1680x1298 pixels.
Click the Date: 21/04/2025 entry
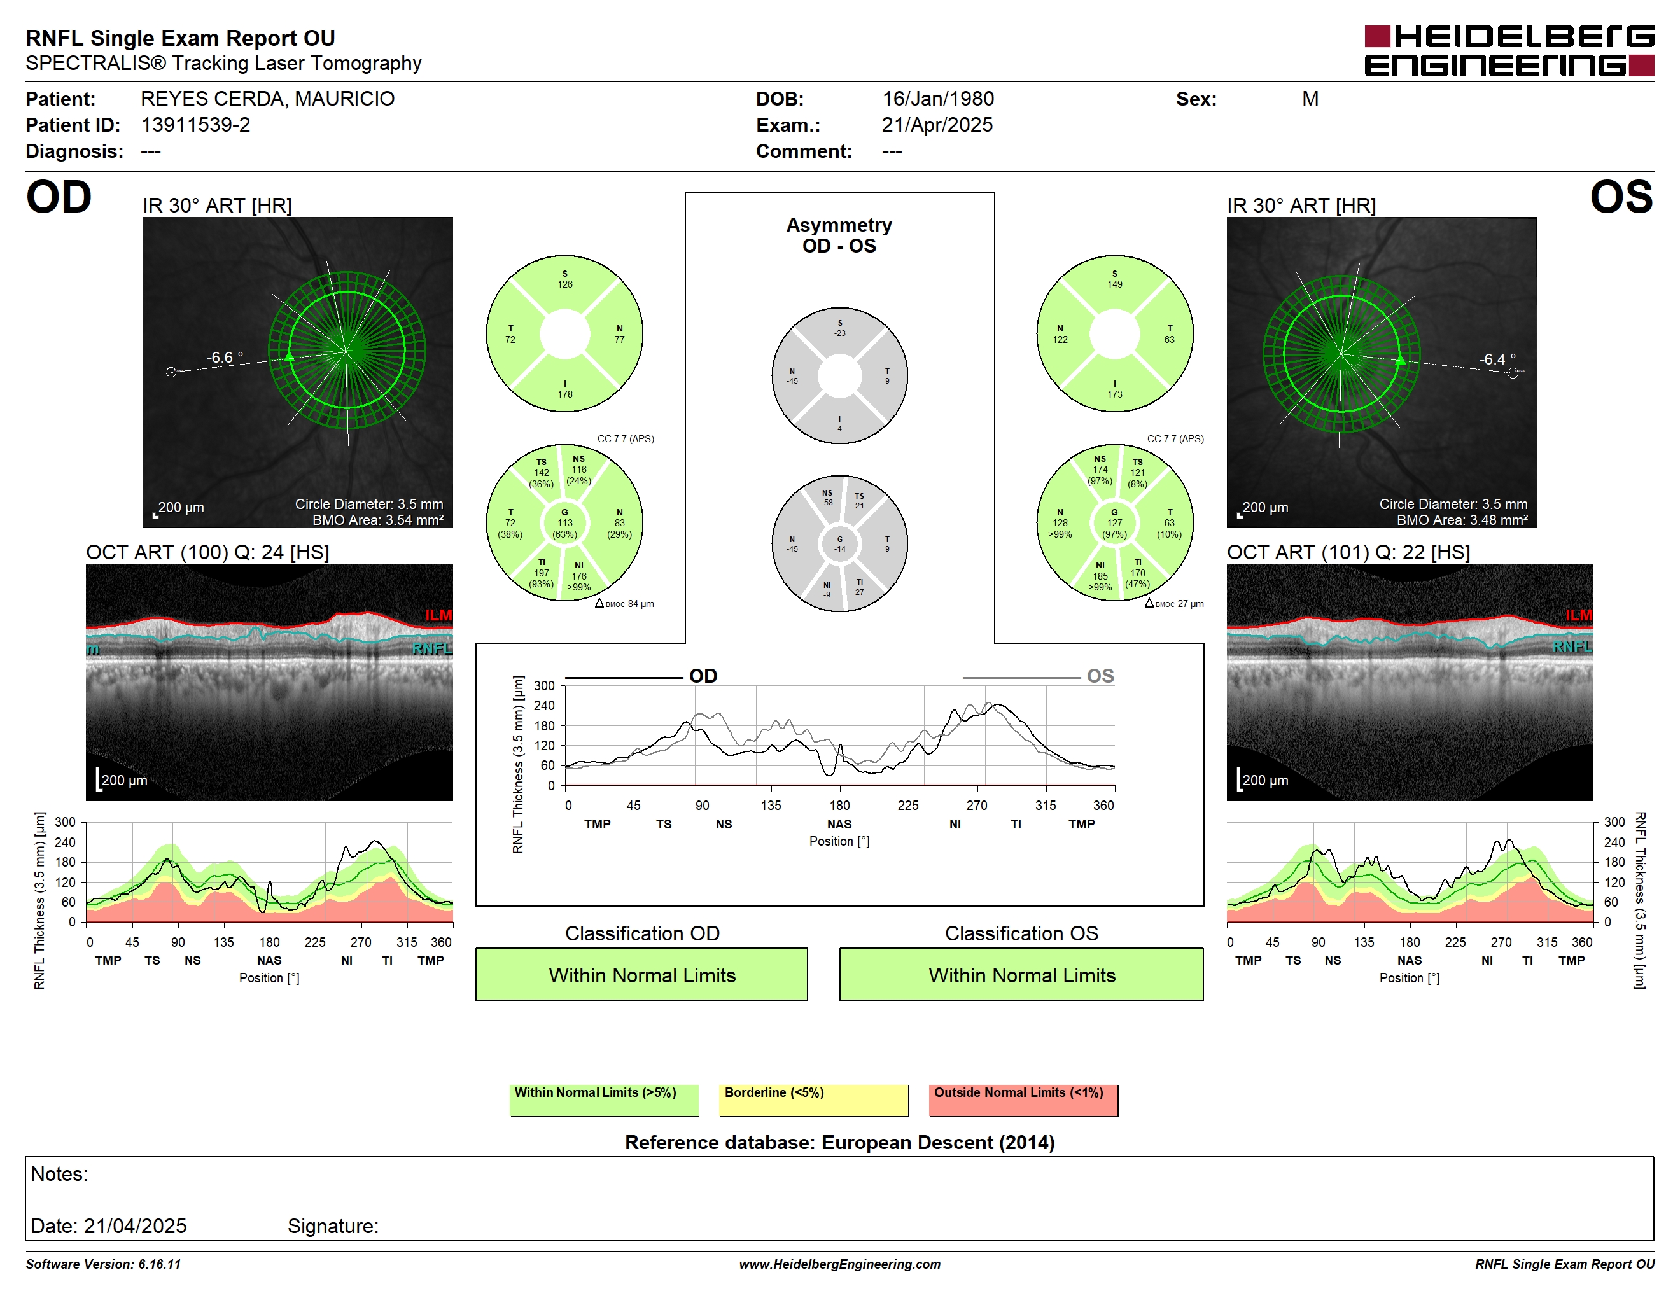(x=108, y=1225)
